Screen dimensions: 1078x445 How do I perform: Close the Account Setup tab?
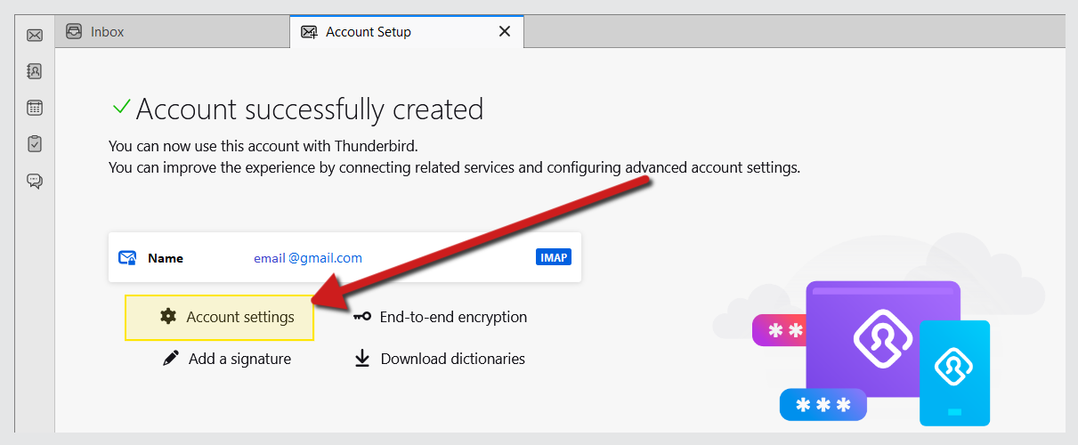click(505, 32)
